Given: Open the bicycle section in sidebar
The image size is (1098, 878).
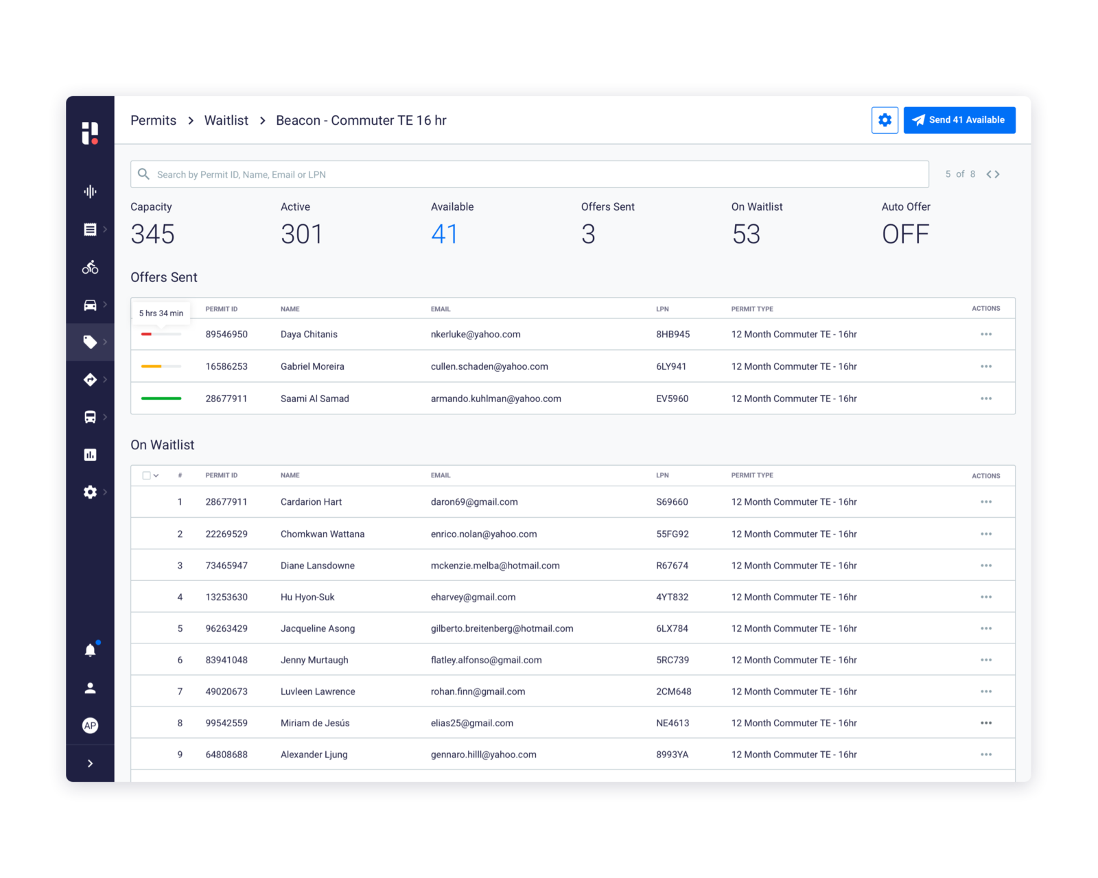Looking at the screenshot, I should [x=90, y=268].
